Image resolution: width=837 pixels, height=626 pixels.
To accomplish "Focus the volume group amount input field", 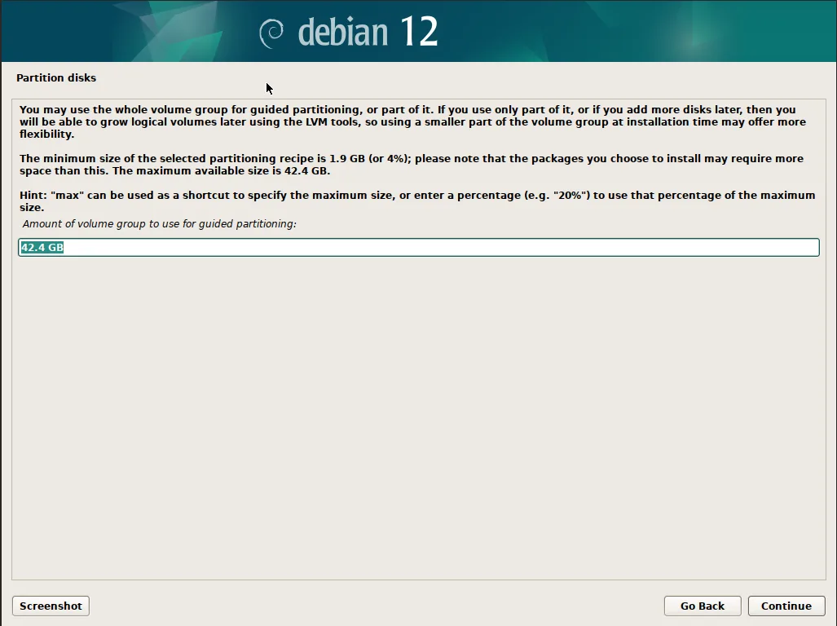I will (419, 247).
